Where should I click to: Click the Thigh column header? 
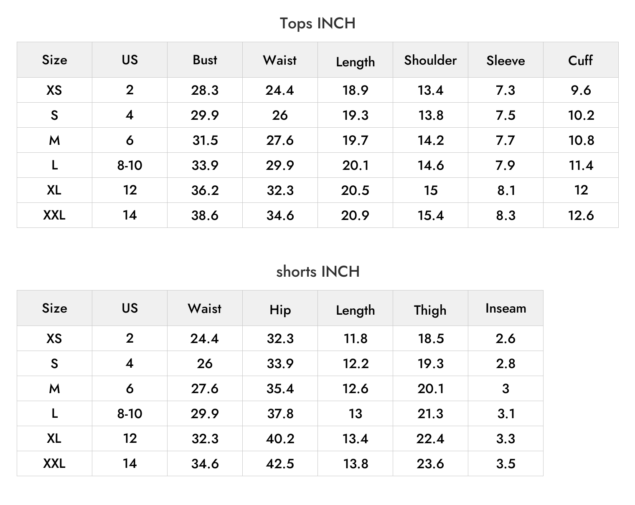(430, 310)
